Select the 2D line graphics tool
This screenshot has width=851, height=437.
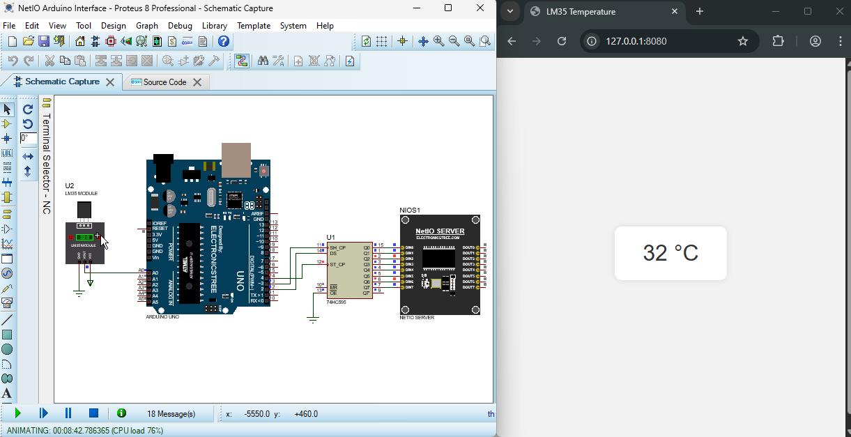pyautogui.click(x=7, y=320)
